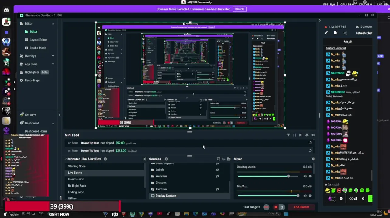The image size is (390, 218).
Task: Open Dashboard Home in the sidebar
Action: tap(36, 131)
